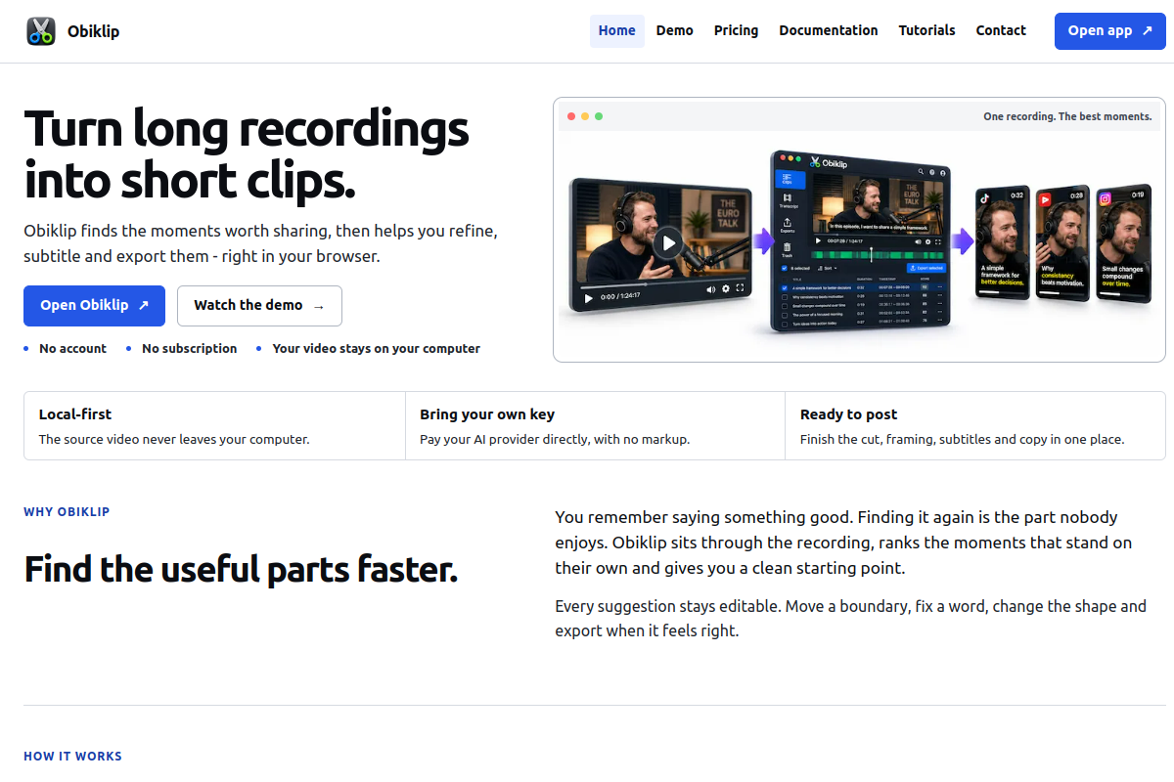
Task: Click the 'Local-first' feature heading
Action: (75, 414)
